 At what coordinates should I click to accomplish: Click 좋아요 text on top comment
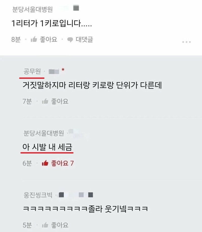pos(48,39)
